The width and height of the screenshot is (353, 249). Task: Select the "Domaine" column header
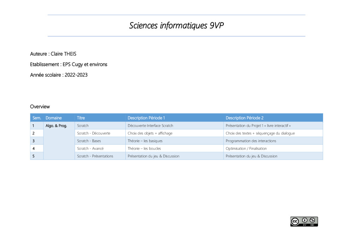(x=54, y=118)
